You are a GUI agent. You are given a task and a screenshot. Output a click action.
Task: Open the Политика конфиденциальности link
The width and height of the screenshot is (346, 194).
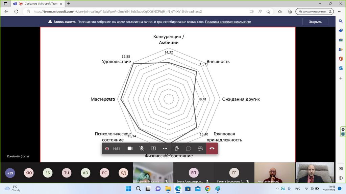tap(228, 22)
